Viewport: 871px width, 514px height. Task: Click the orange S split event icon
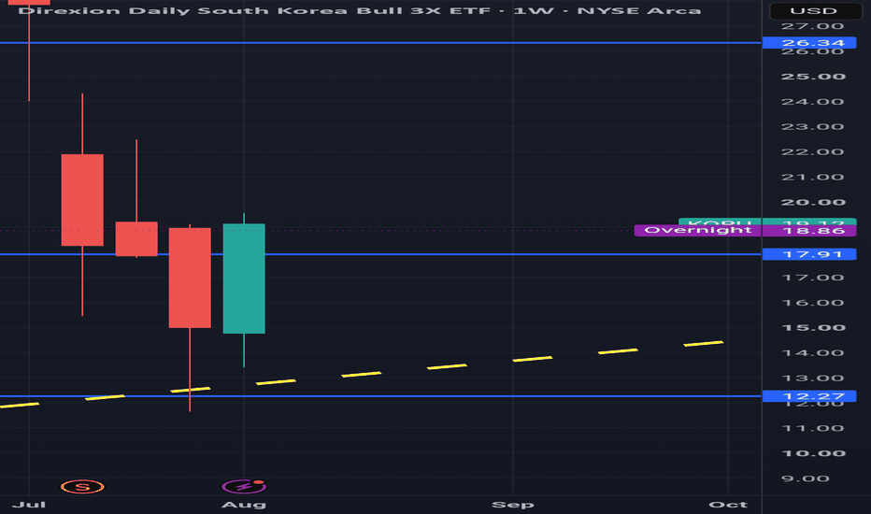pos(82,487)
